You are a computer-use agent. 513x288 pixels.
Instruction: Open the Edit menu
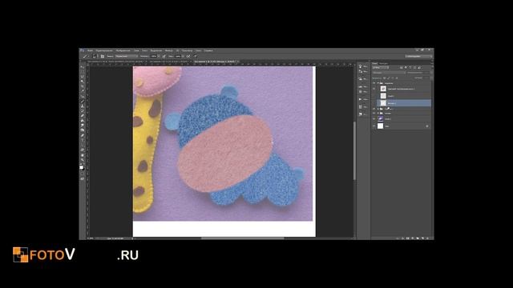click(104, 50)
